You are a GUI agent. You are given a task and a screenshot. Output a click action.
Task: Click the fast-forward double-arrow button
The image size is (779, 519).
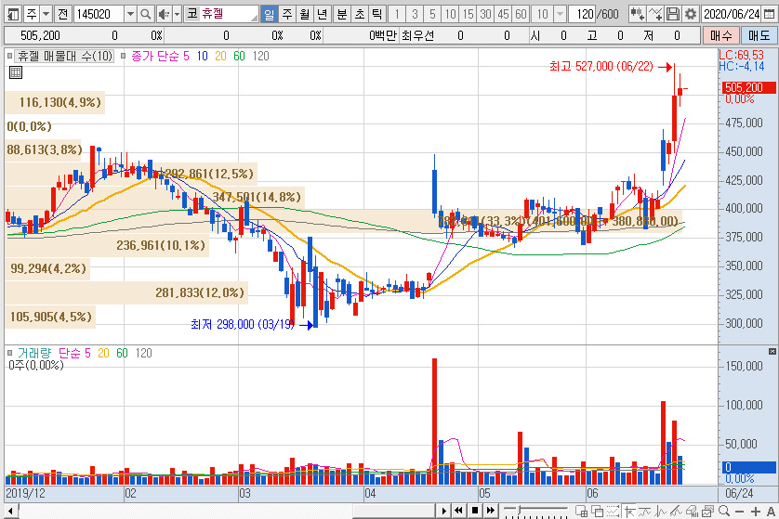(491, 511)
